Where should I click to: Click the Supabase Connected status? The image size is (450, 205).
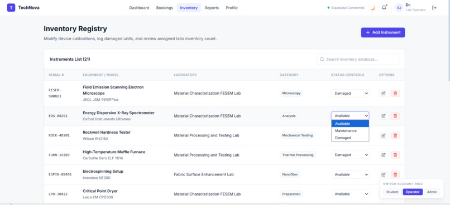[x=346, y=8]
